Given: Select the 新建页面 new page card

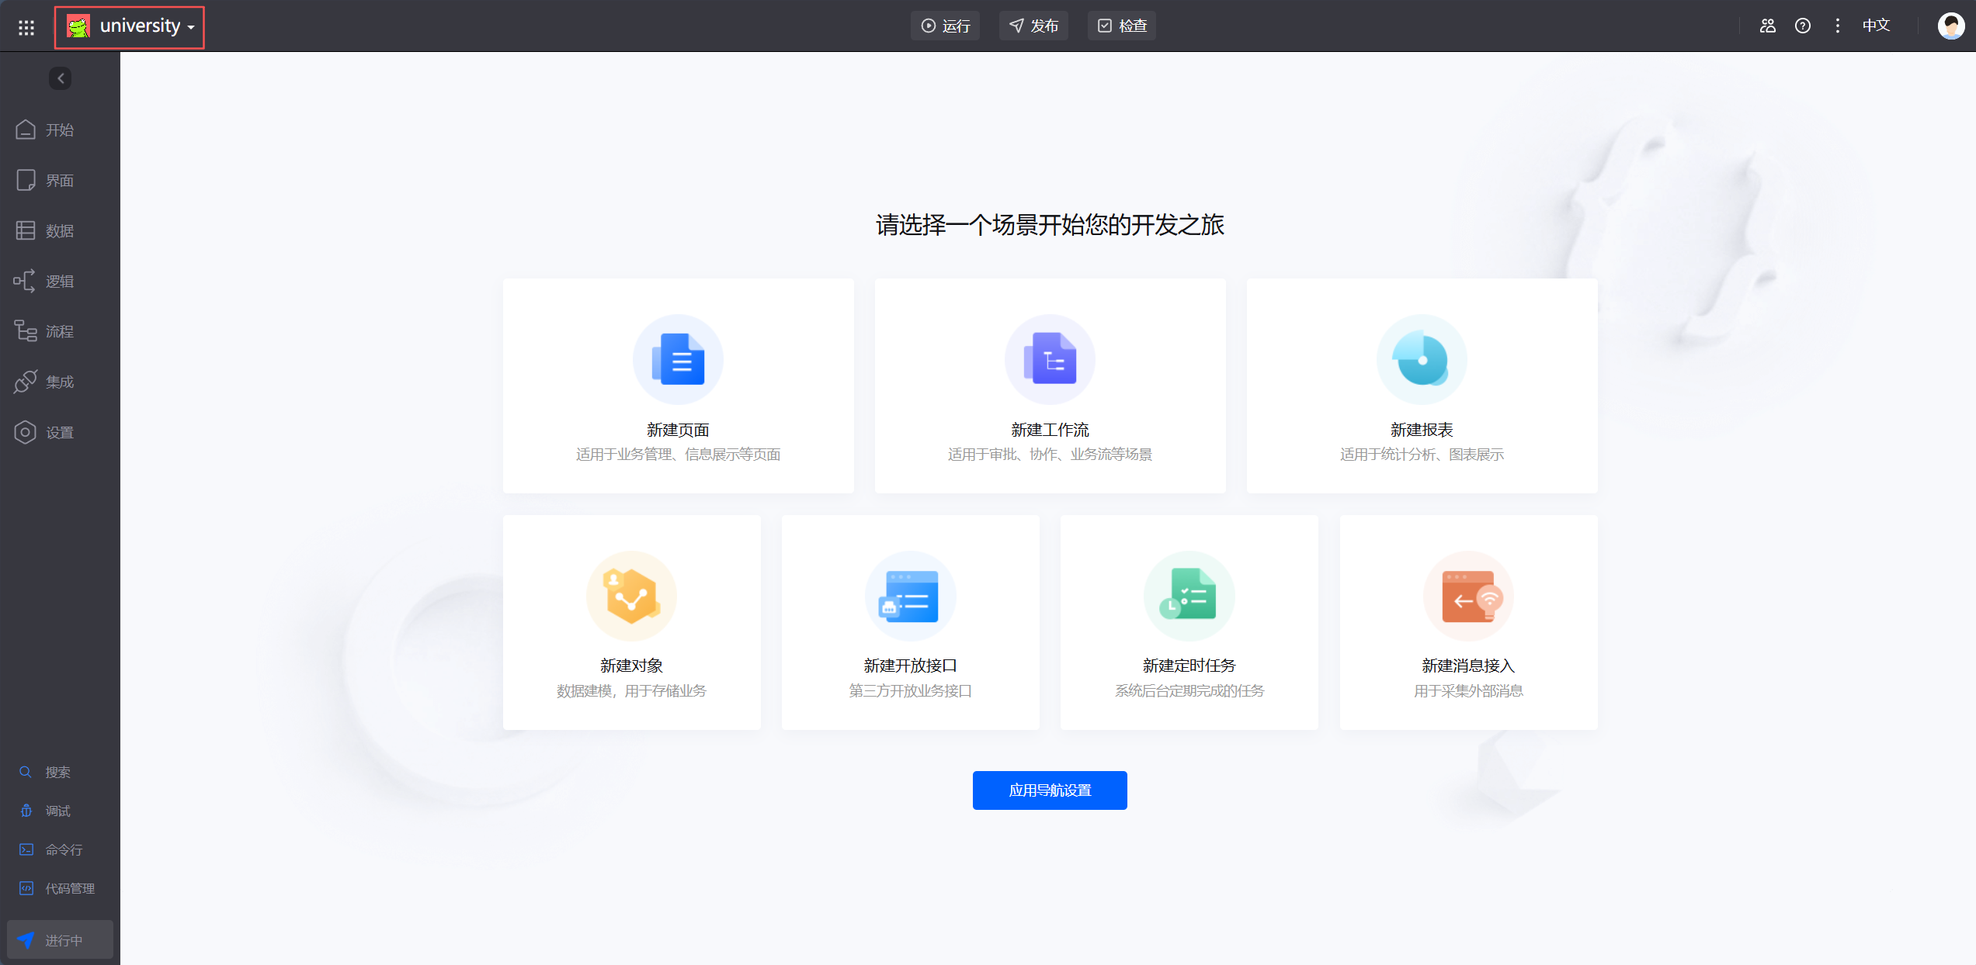Looking at the screenshot, I should tap(678, 386).
